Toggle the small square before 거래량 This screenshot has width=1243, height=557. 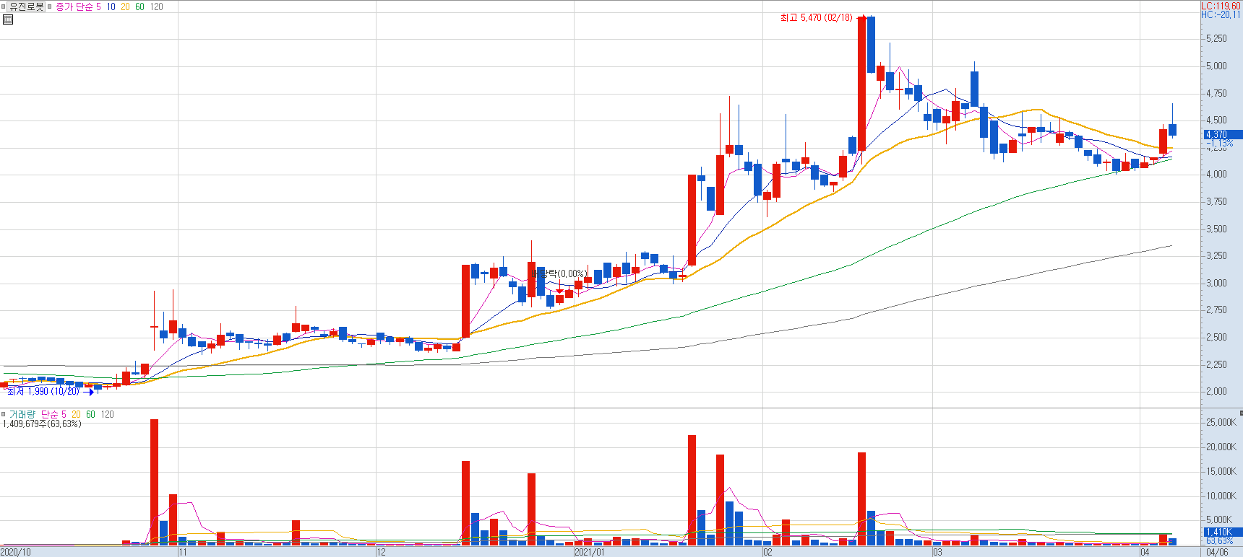pos(4,414)
